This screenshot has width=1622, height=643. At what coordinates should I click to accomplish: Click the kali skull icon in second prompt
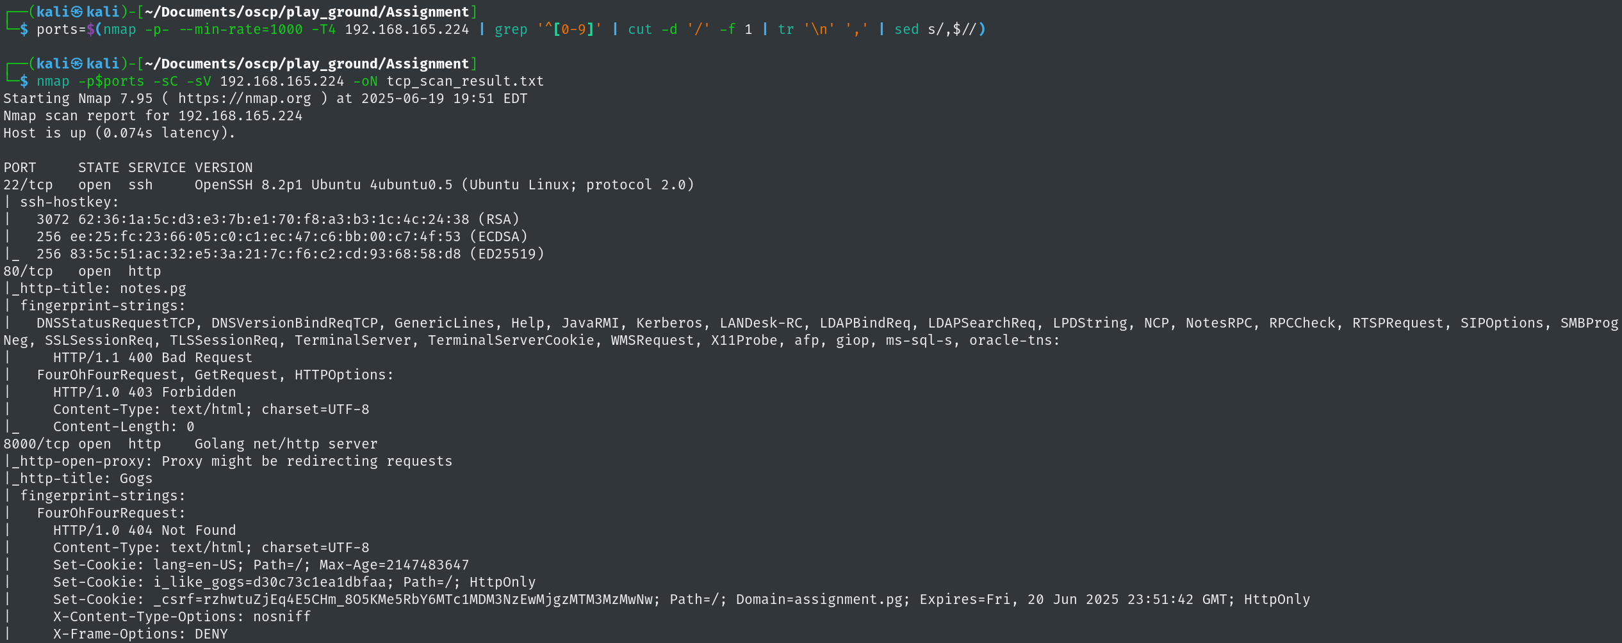point(77,63)
